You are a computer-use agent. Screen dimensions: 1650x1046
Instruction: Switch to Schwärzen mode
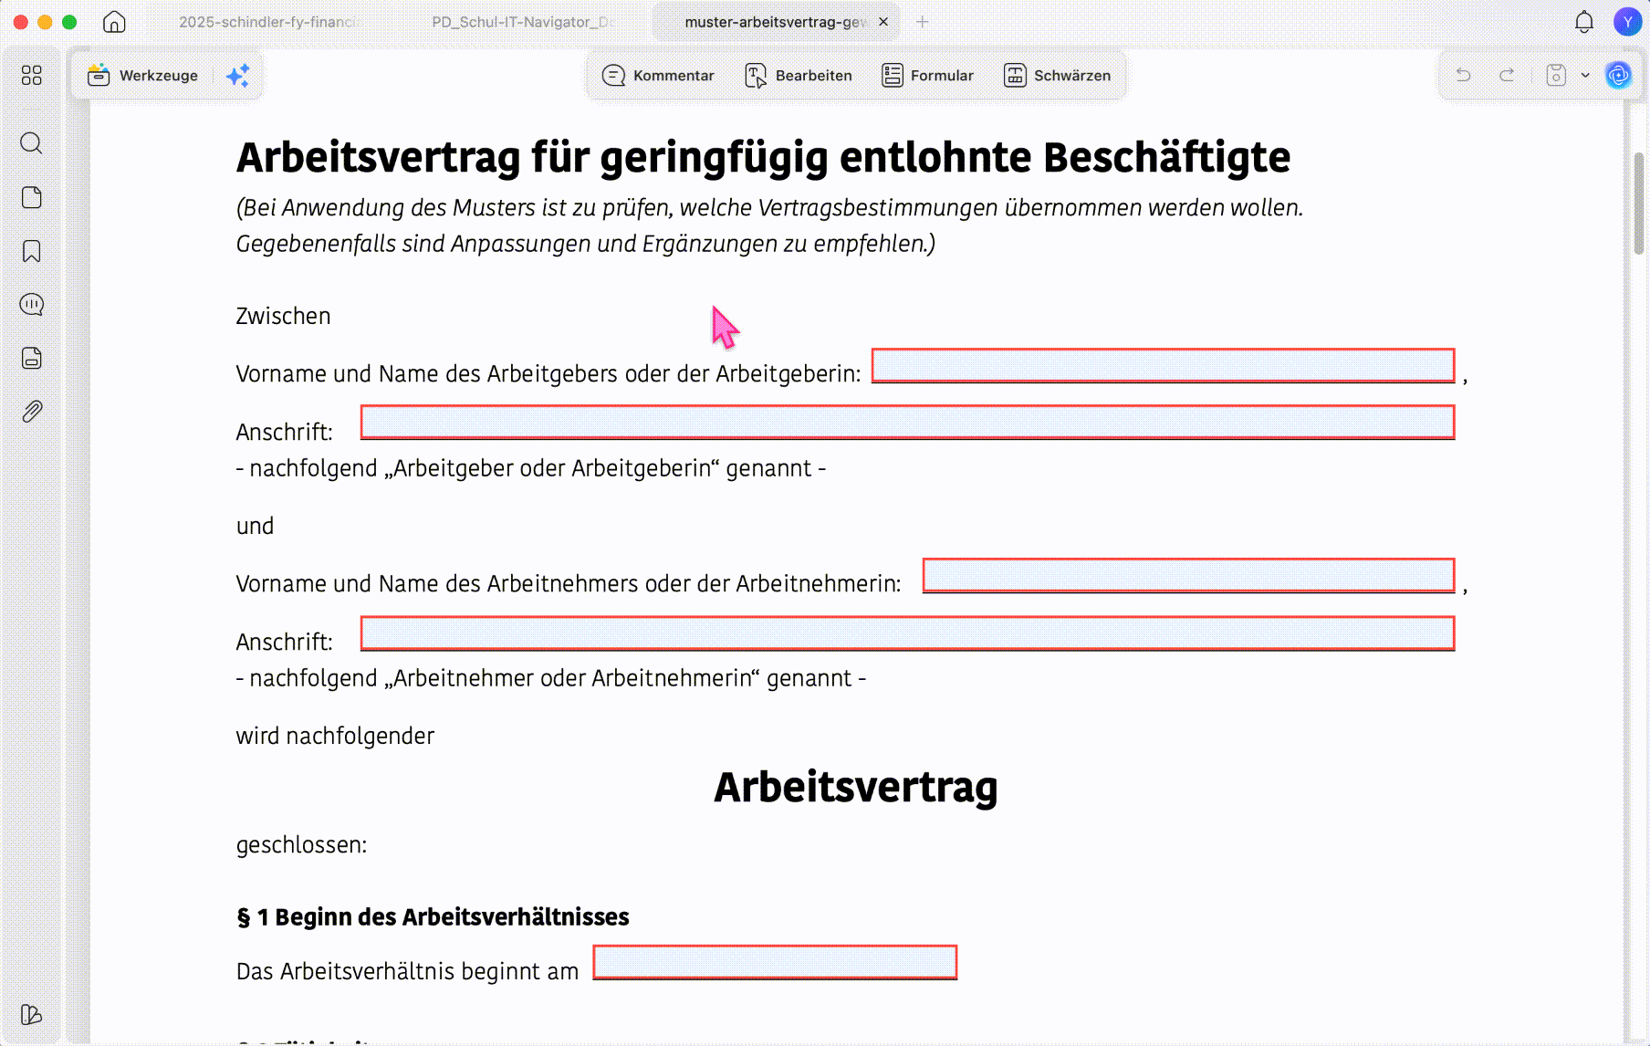[x=1057, y=76]
